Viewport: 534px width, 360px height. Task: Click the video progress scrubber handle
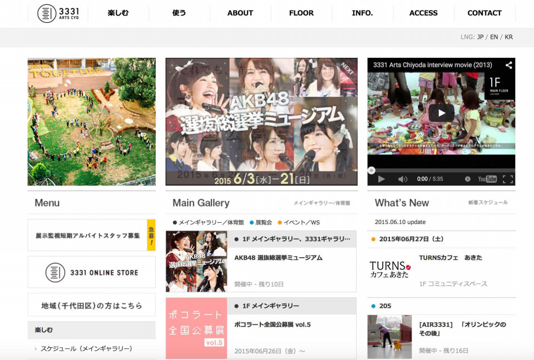372,170
